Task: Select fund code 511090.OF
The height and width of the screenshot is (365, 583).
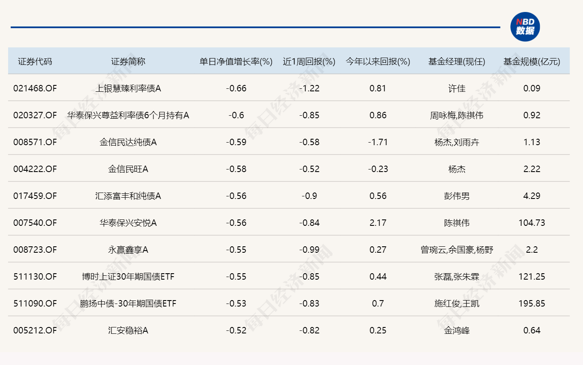Action: [35, 304]
